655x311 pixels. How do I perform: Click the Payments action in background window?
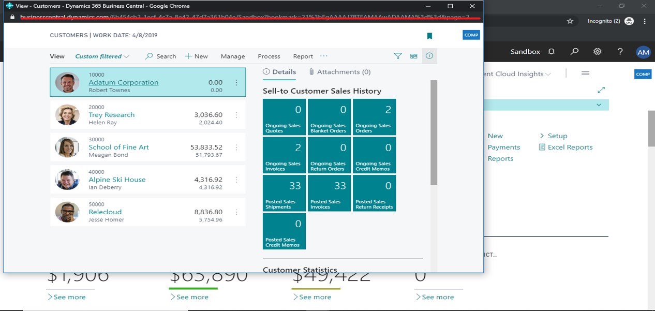point(504,147)
